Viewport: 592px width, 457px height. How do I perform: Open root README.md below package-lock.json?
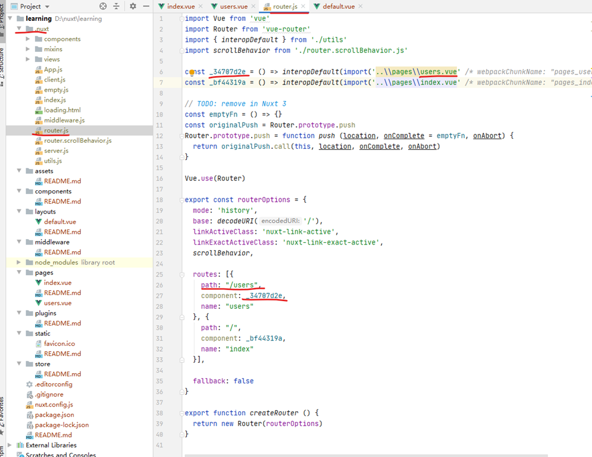tap(53, 435)
